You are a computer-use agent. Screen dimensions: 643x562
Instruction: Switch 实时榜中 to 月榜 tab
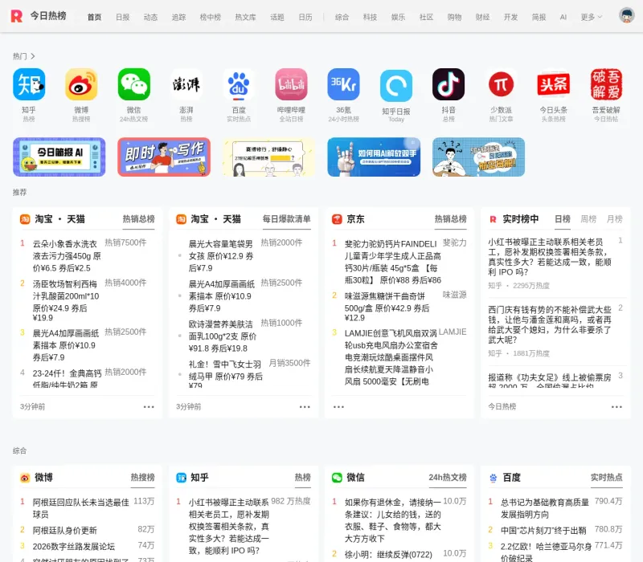(615, 219)
